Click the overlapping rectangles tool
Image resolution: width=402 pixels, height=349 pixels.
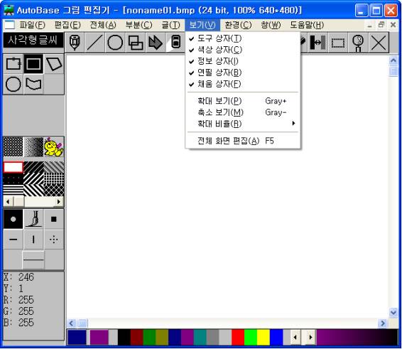pyautogui.click(x=136, y=43)
